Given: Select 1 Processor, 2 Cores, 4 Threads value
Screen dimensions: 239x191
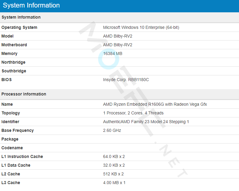Looking at the screenshot, I should pyautogui.click(x=133, y=113).
